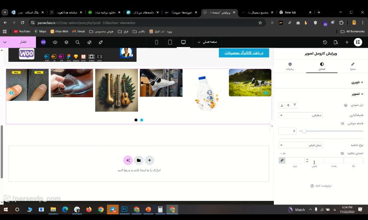The image size is (368, 220).
Task: Open the پیش فرض border type dropdown
Action: tap(300, 145)
